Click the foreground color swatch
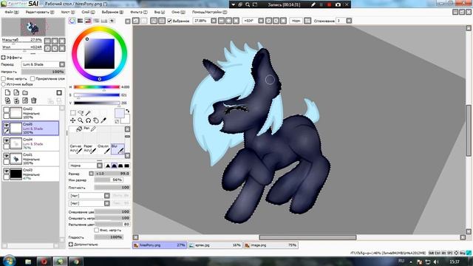The height and width of the screenshot is (266, 473). coord(120,113)
